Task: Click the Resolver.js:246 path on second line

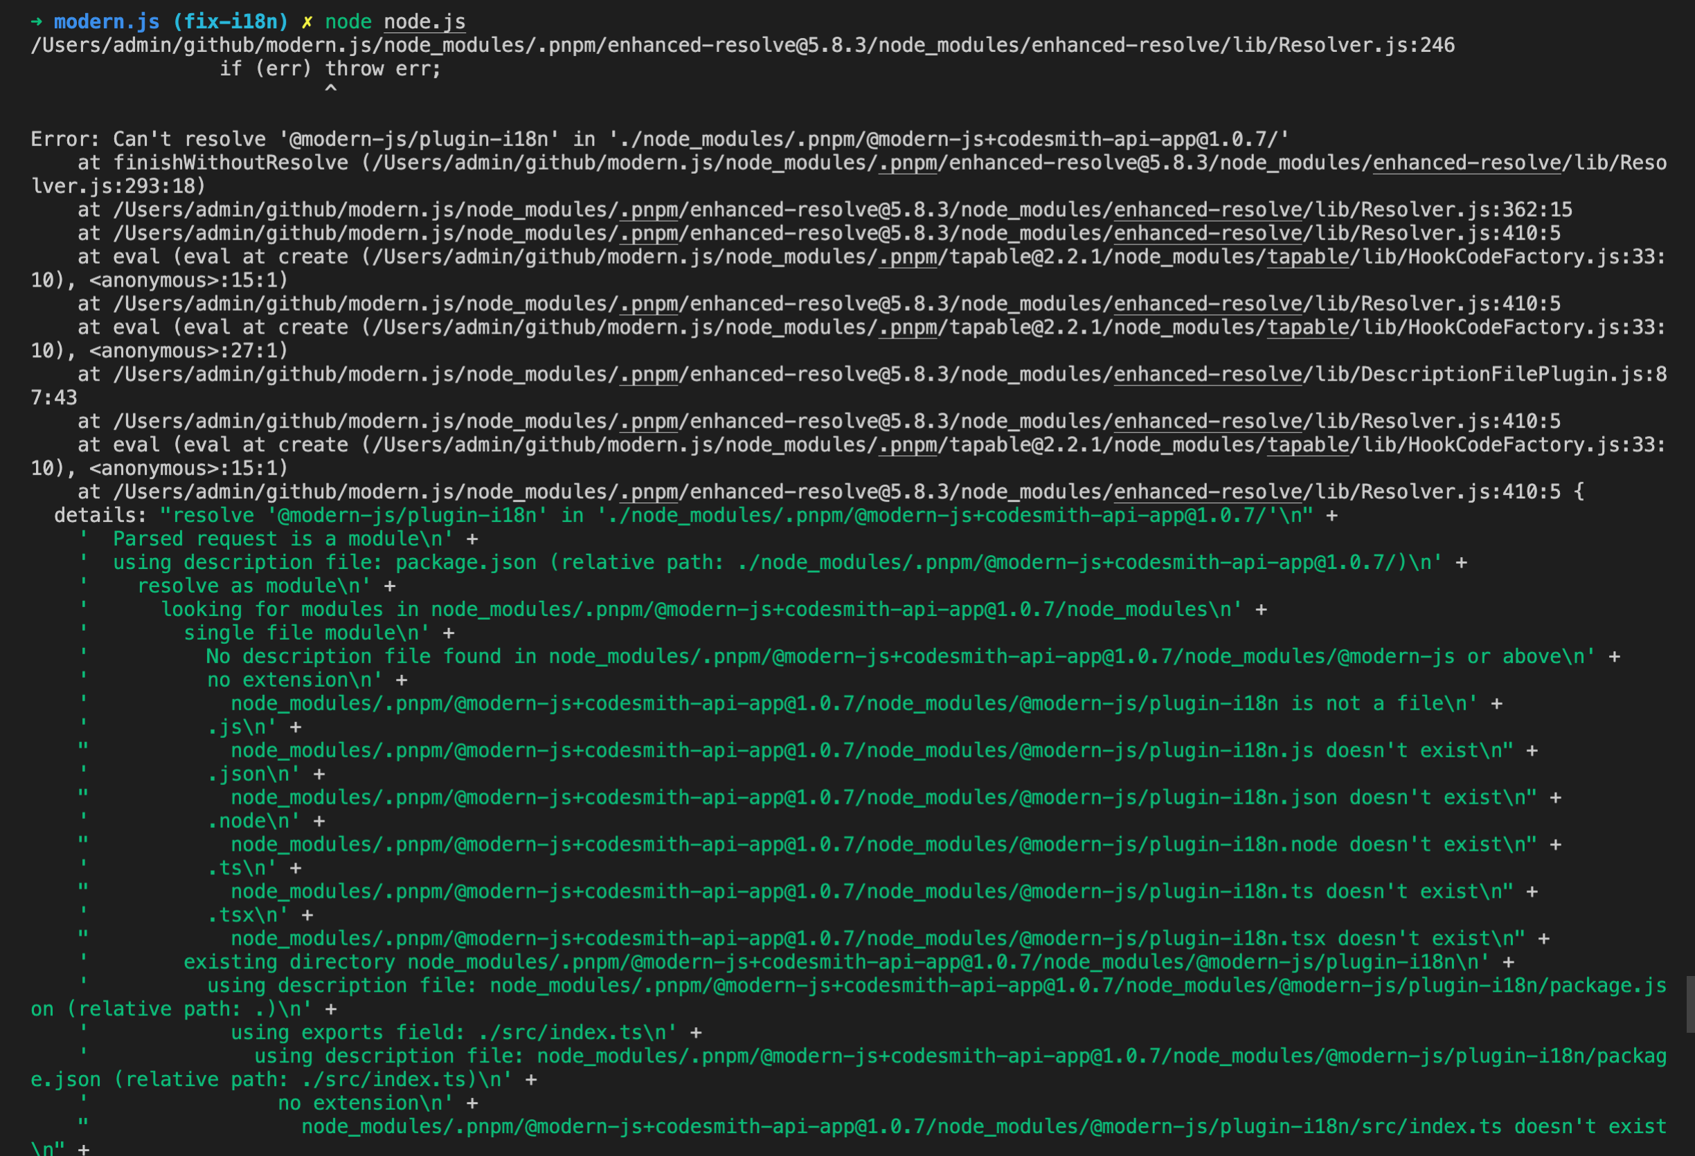Action: 742,45
